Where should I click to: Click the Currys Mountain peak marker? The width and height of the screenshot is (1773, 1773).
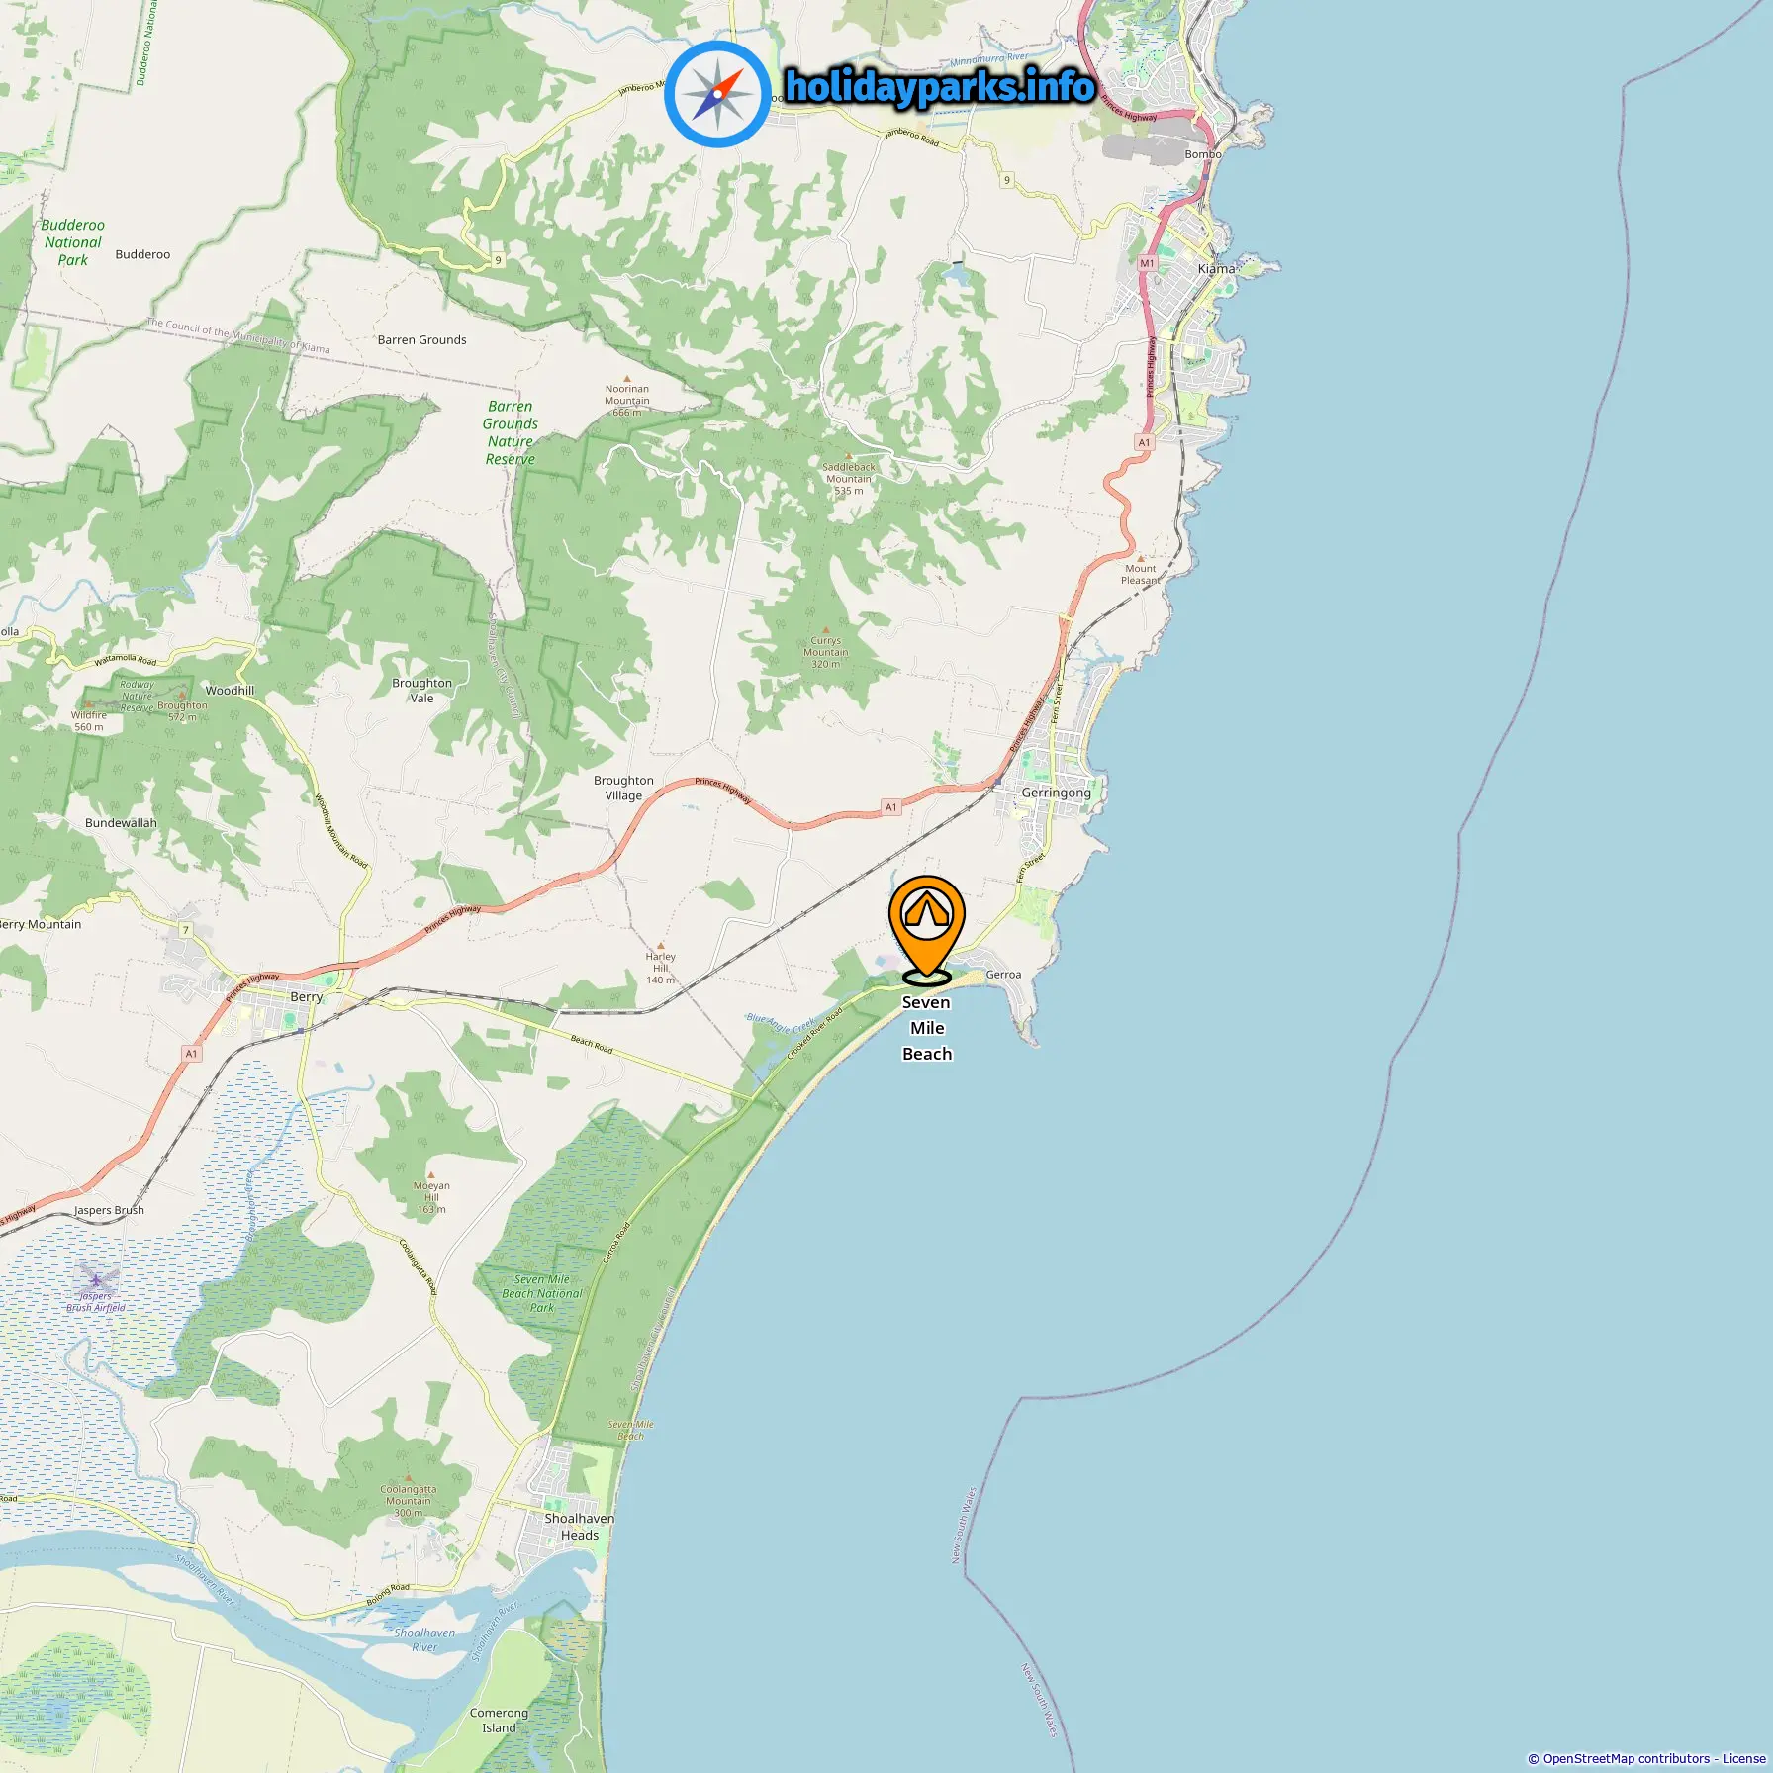click(826, 629)
